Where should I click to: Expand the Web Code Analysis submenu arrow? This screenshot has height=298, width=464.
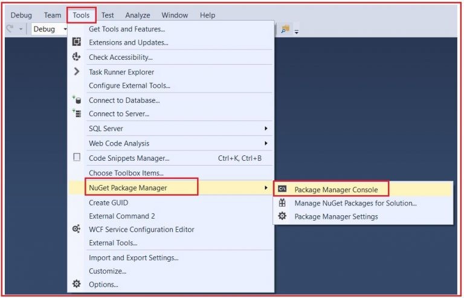266,143
